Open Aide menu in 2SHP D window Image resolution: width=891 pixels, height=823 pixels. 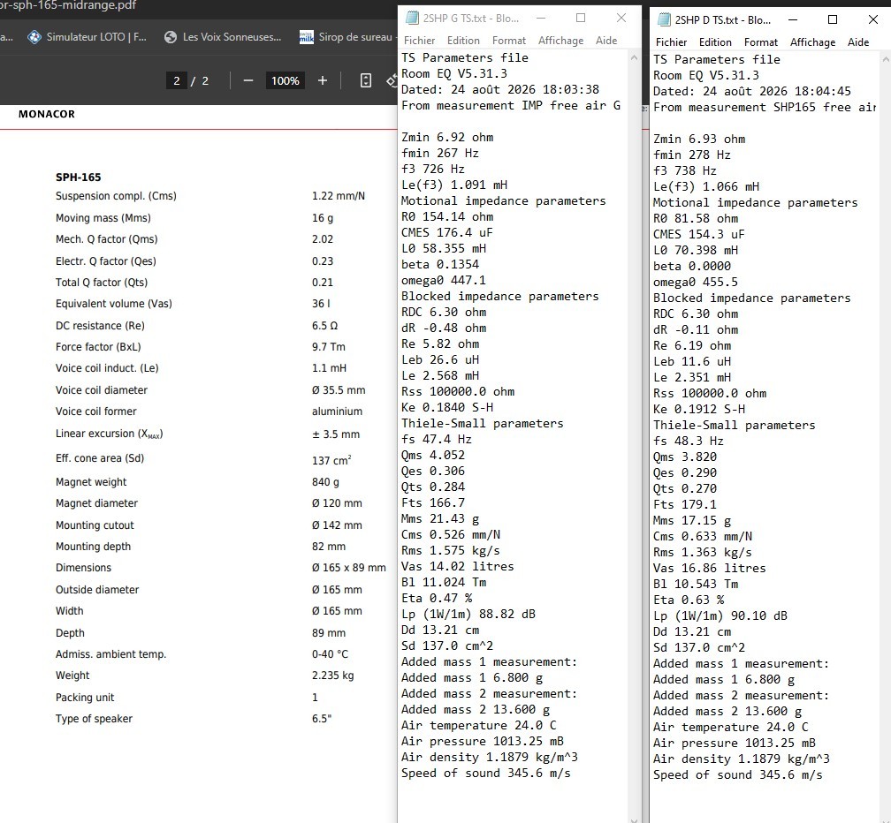tap(858, 42)
